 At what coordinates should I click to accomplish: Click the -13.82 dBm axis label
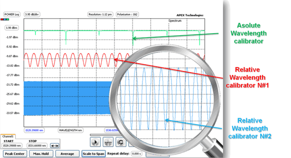coord(12,66)
